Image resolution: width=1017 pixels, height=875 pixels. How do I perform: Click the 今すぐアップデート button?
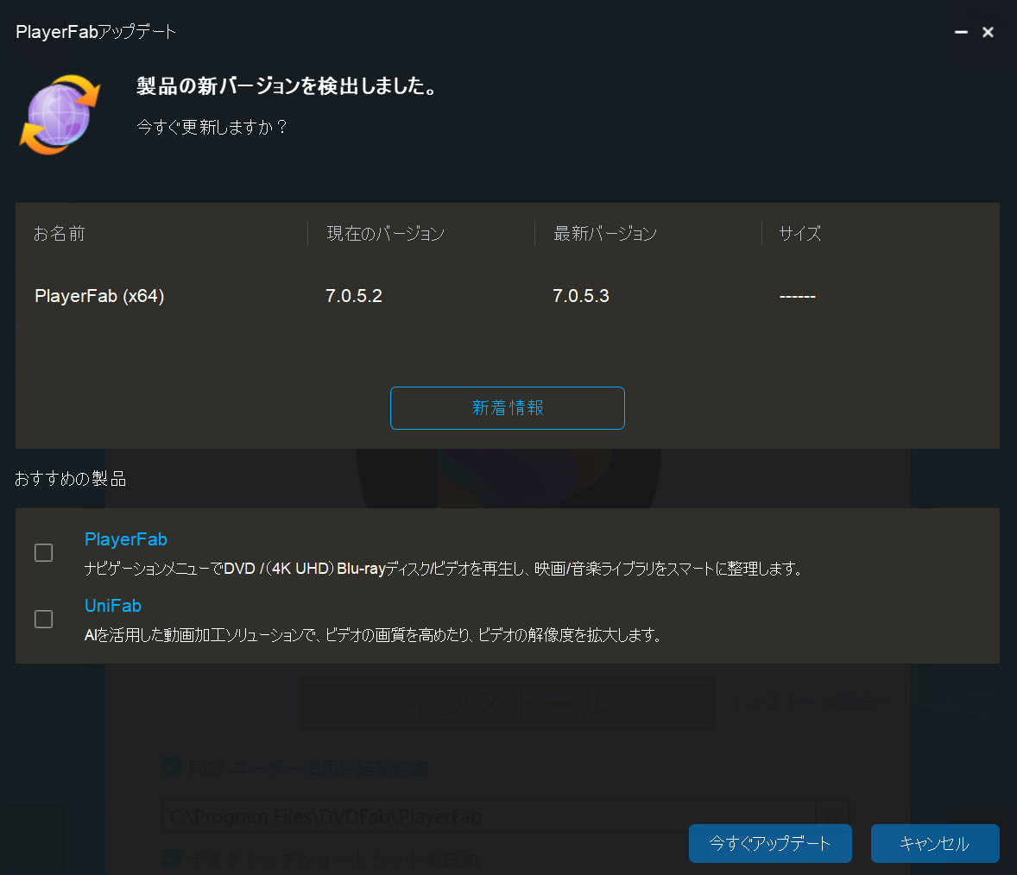770,843
